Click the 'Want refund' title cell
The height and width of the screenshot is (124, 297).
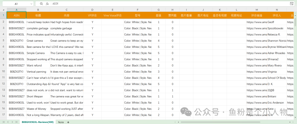[x=38, y=65]
